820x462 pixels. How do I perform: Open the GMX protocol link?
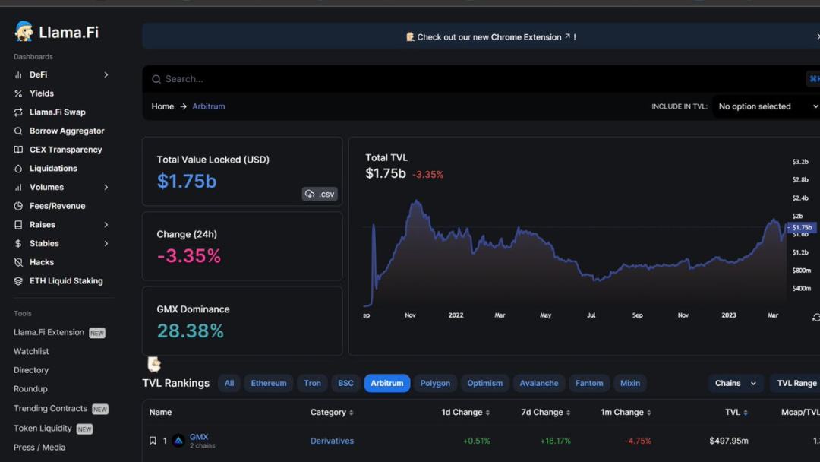pyautogui.click(x=198, y=437)
